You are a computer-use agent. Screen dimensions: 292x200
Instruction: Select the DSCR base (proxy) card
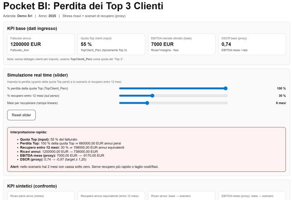(x=252, y=44)
